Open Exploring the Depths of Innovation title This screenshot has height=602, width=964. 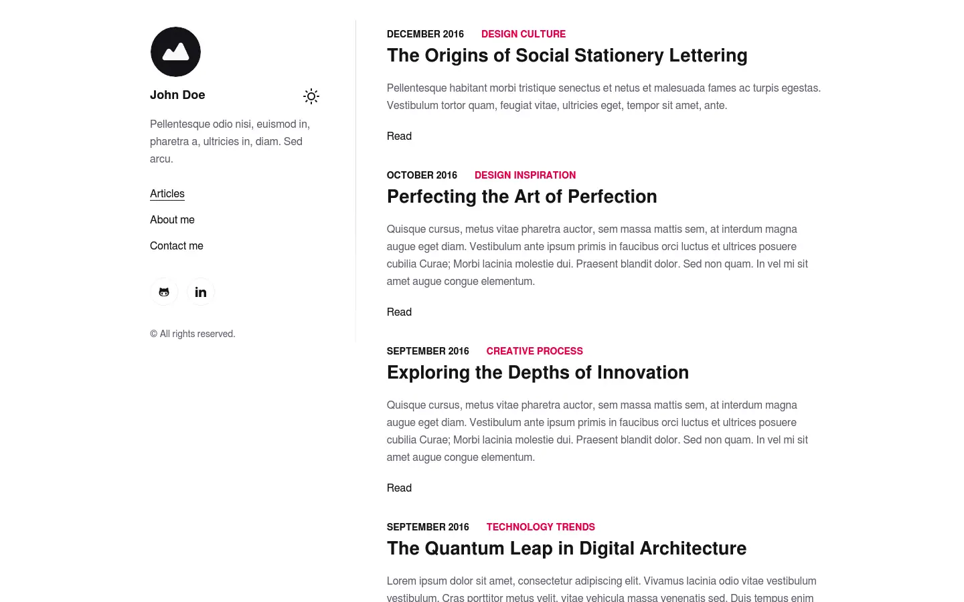pyautogui.click(x=538, y=373)
